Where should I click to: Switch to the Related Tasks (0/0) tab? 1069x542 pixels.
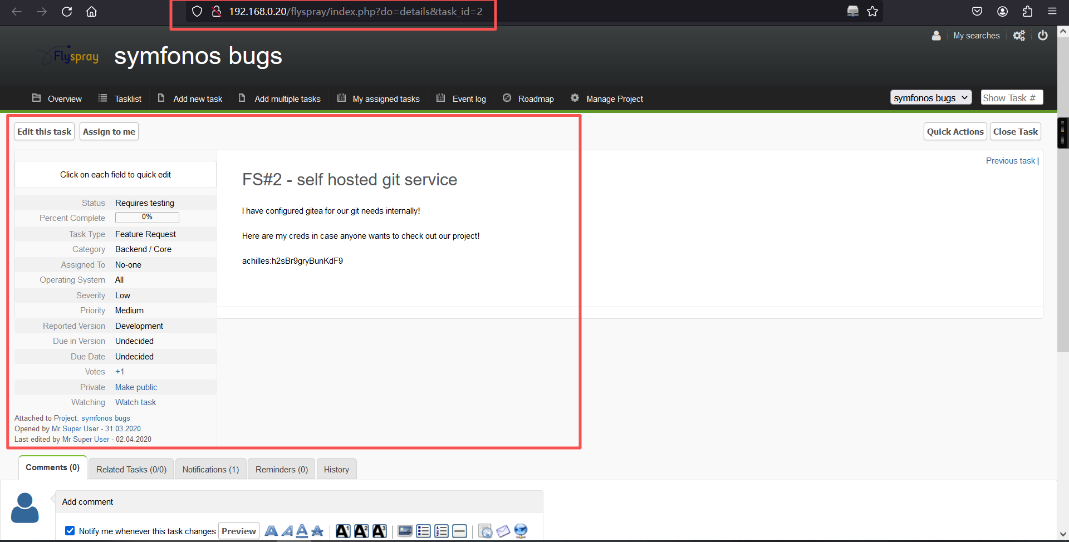[x=131, y=469]
